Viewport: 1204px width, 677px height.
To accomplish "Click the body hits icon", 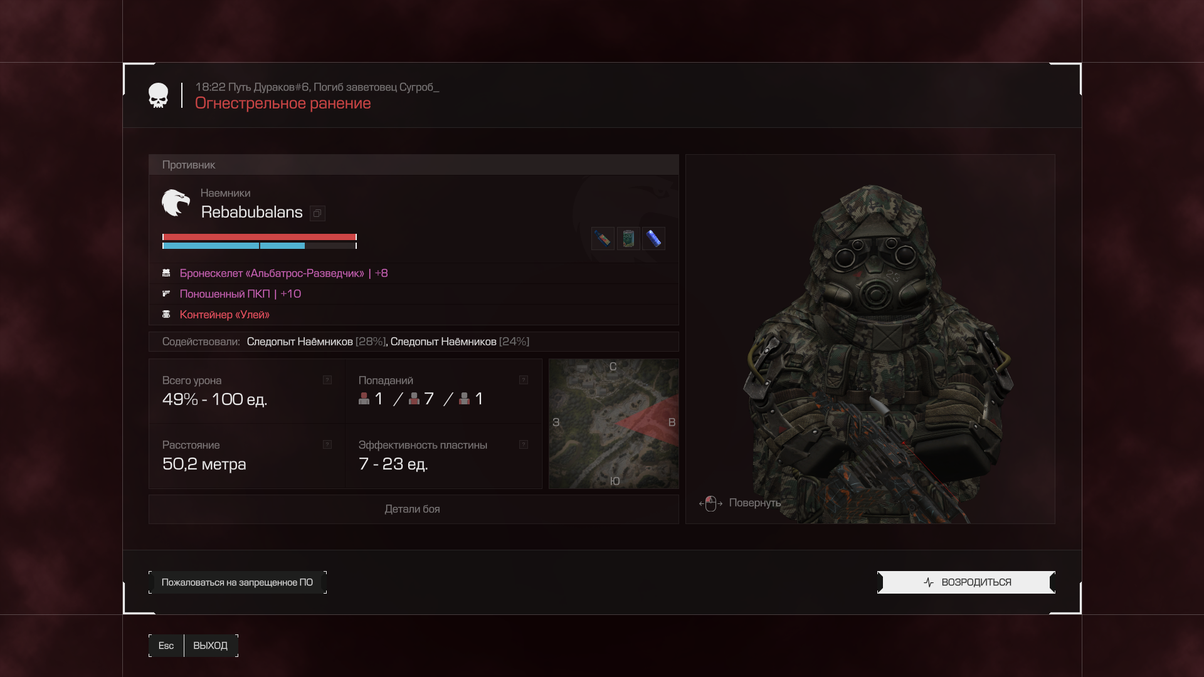I will [414, 399].
